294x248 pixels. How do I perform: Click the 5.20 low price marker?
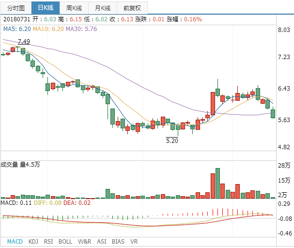pos(172,140)
